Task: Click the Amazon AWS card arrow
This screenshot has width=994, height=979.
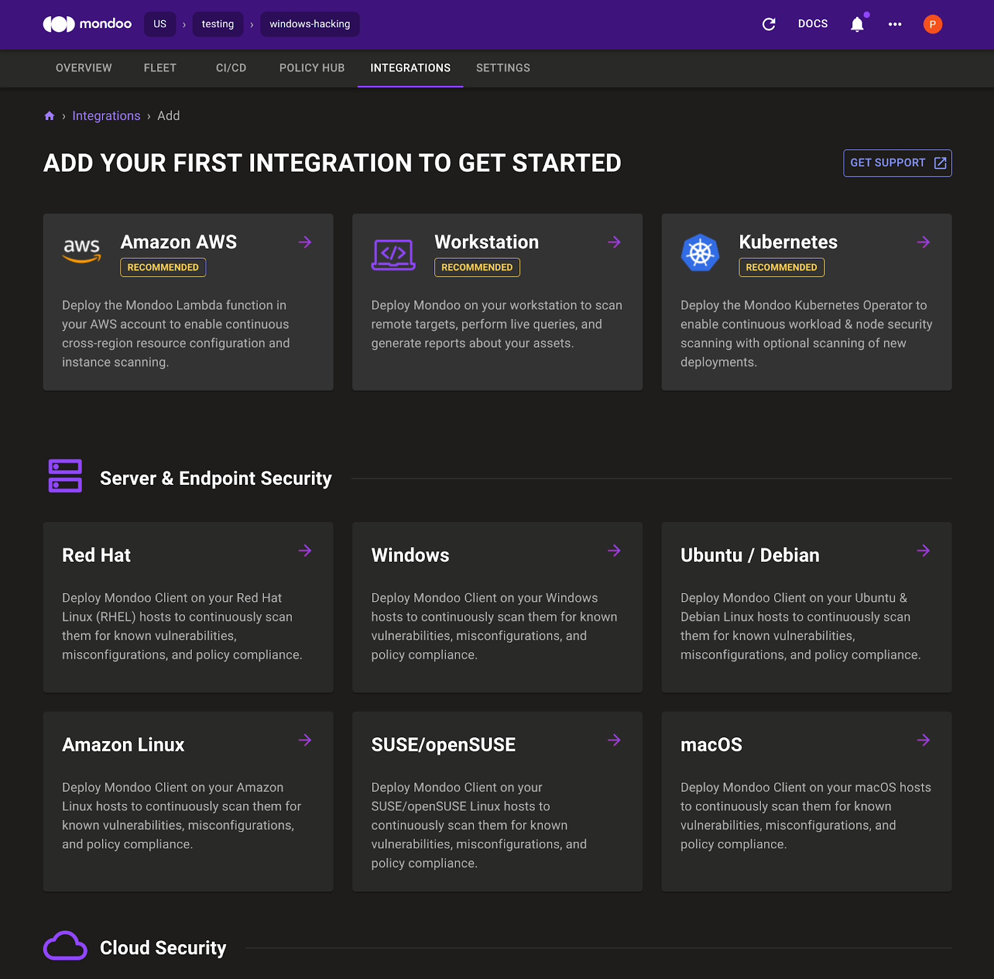Action: (x=305, y=242)
